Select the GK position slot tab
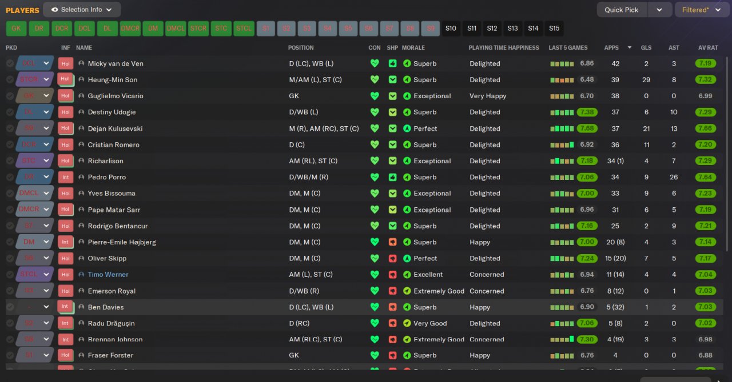Screen dimensions: 732x382 point(16,28)
